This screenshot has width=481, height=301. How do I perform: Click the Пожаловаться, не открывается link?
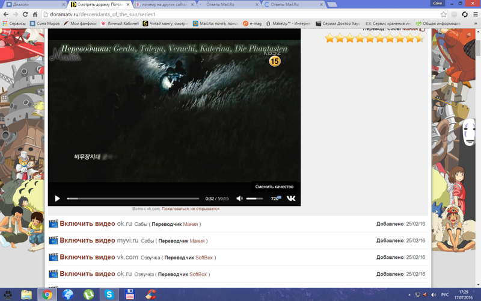point(190,209)
